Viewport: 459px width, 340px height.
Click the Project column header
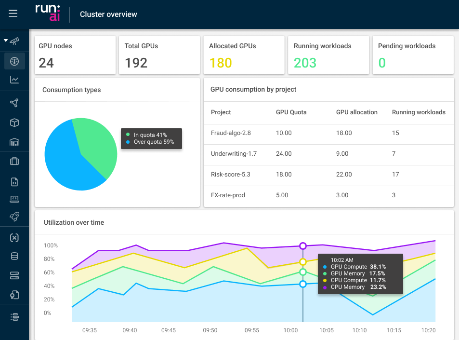pyautogui.click(x=221, y=112)
